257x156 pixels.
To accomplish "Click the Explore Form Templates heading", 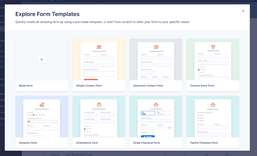I will [x=47, y=14].
